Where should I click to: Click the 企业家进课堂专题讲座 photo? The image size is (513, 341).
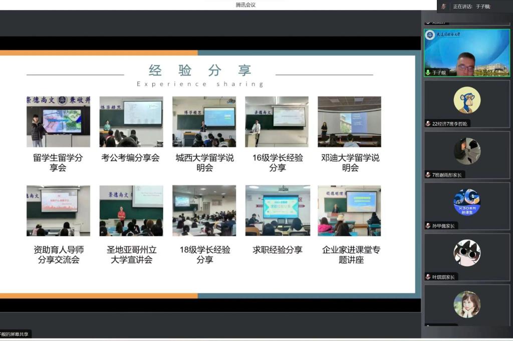pos(350,210)
